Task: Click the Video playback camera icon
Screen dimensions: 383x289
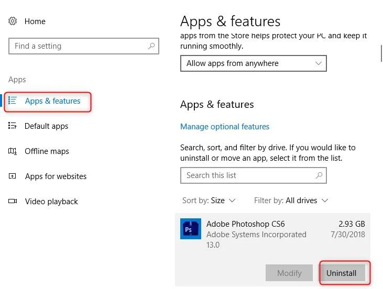Action: pyautogui.click(x=13, y=202)
